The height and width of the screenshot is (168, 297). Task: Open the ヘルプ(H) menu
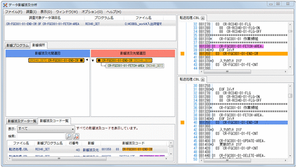[x=114, y=12]
